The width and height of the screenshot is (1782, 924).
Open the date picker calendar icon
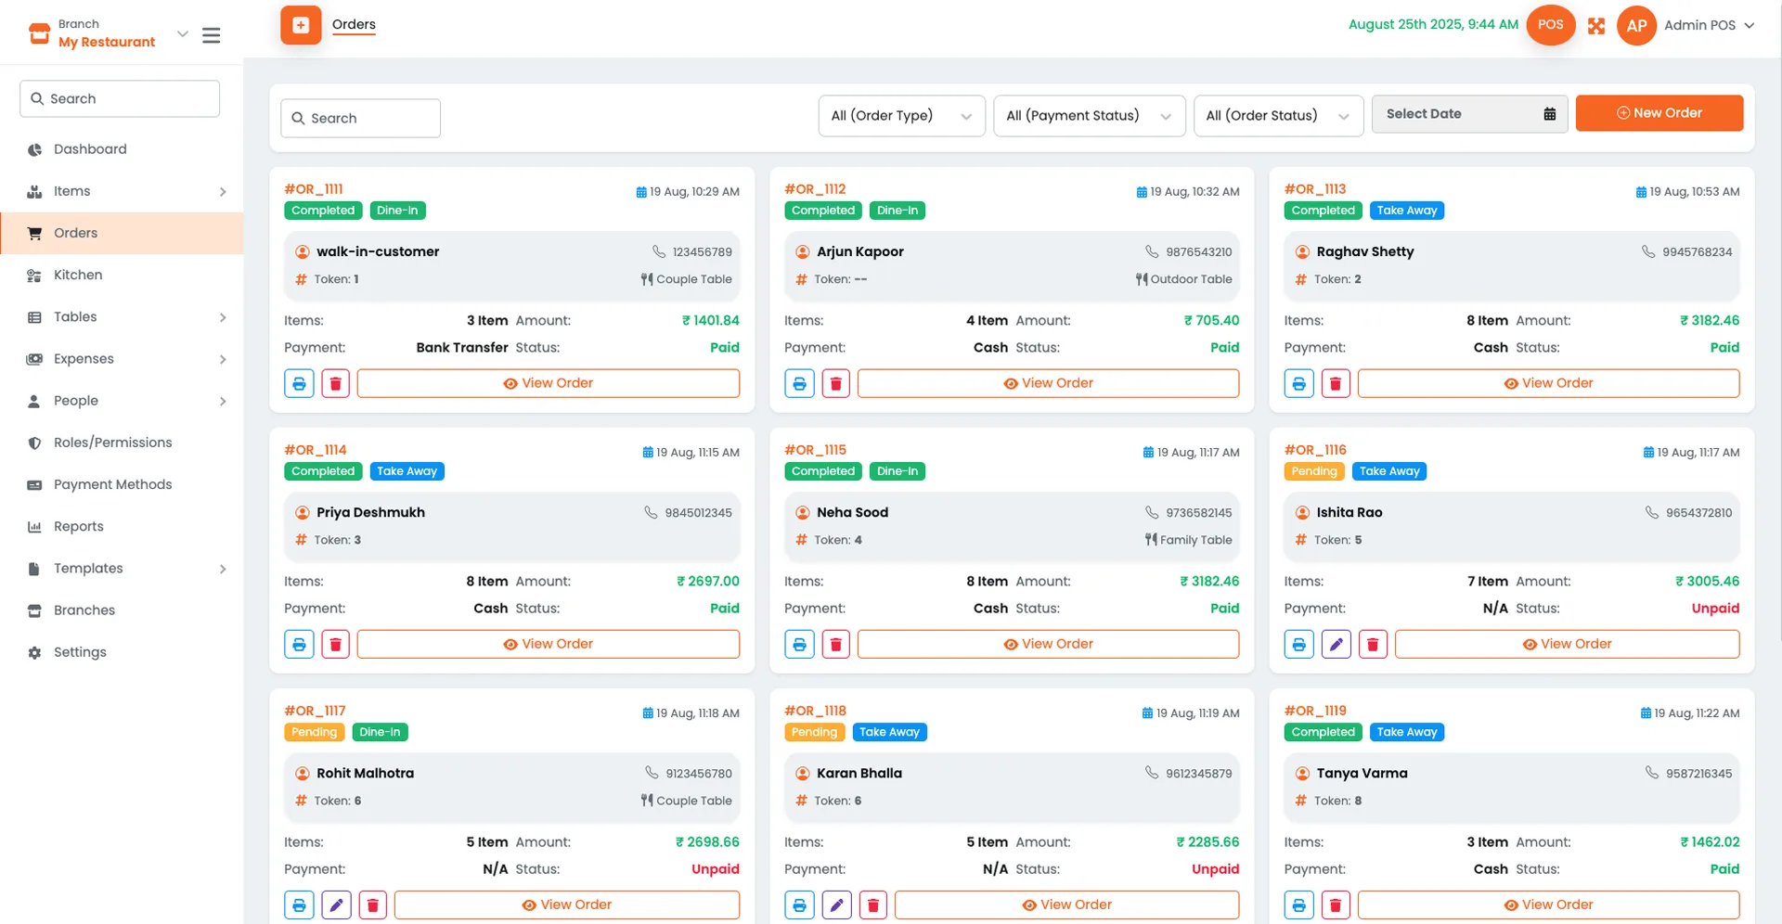[1549, 113]
